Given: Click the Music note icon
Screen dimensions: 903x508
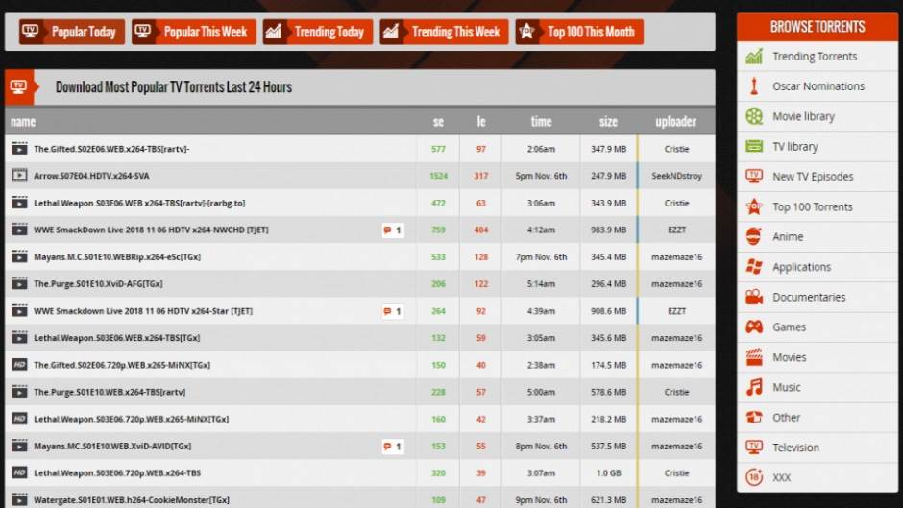Looking at the screenshot, I should [754, 388].
